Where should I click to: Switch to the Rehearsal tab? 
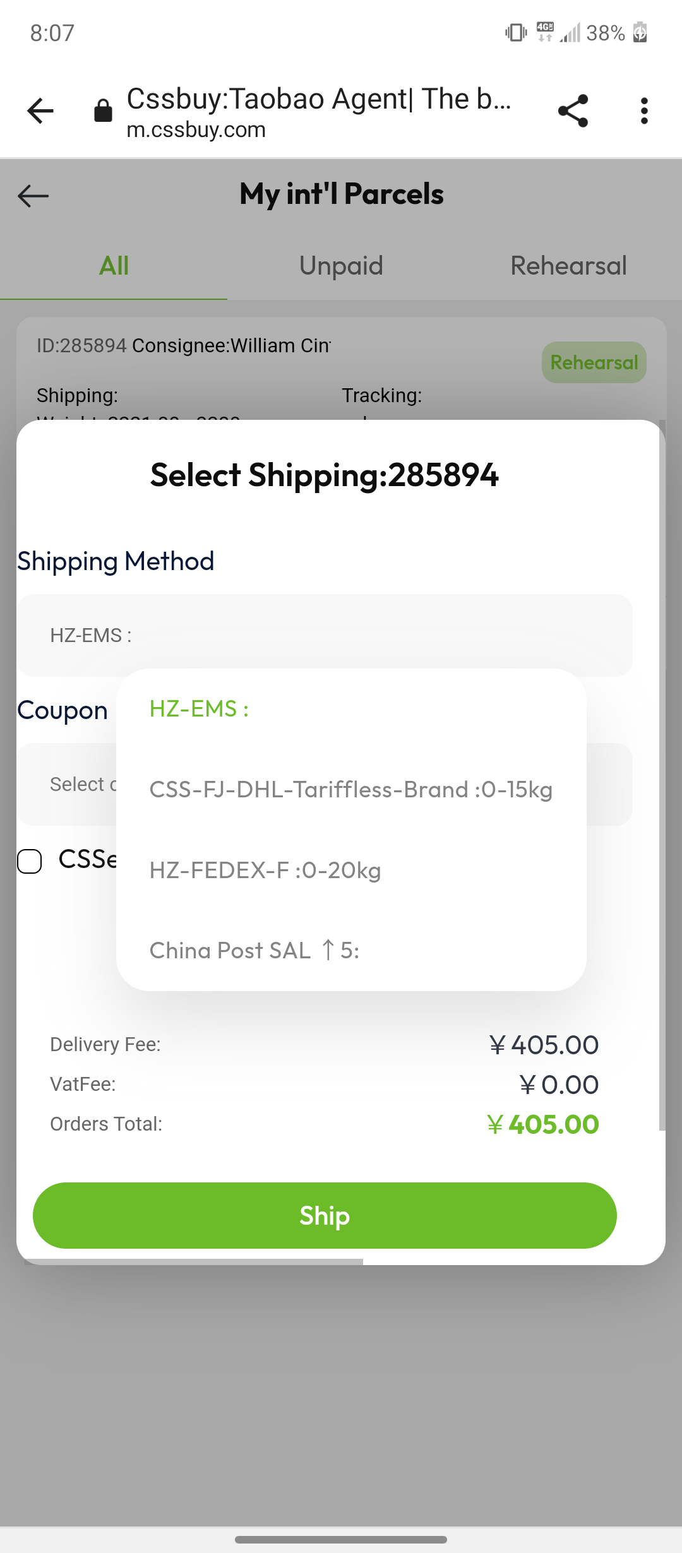coord(568,265)
